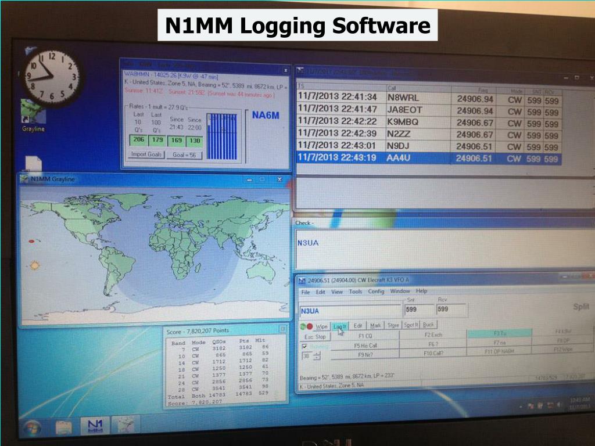
Task: Open the Help menu
Action: (422, 291)
